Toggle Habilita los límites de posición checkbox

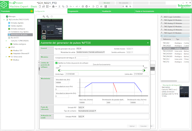(56, 63)
